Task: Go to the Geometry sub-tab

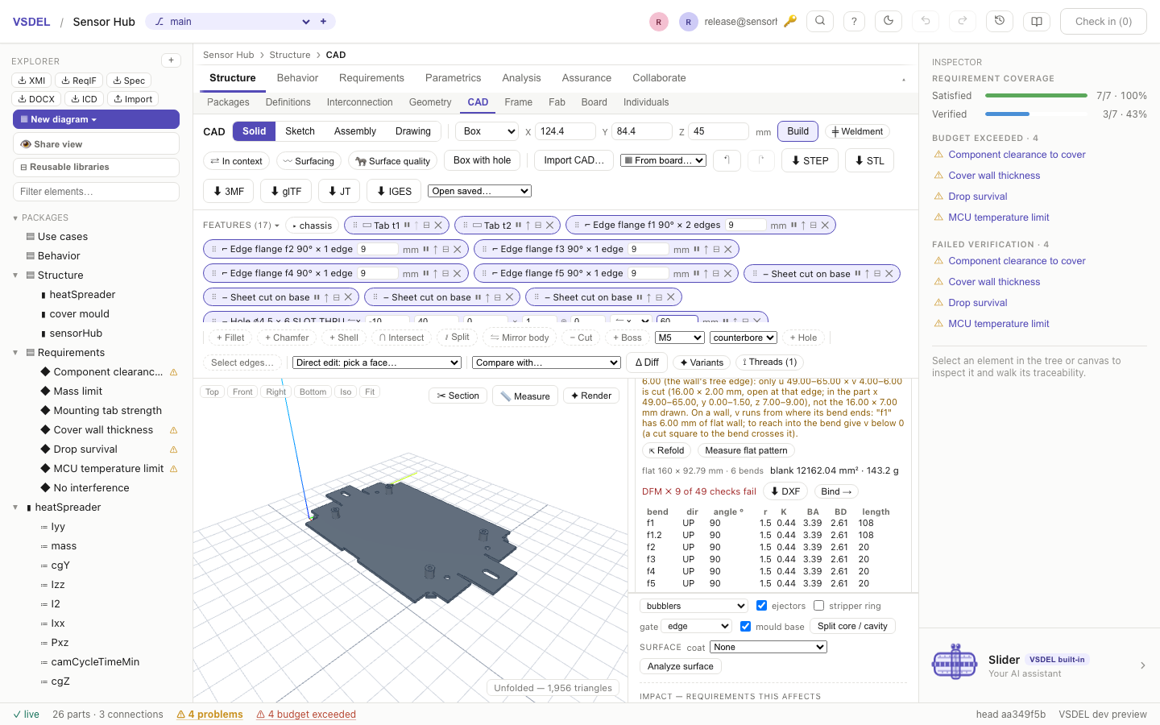Action: [x=430, y=102]
